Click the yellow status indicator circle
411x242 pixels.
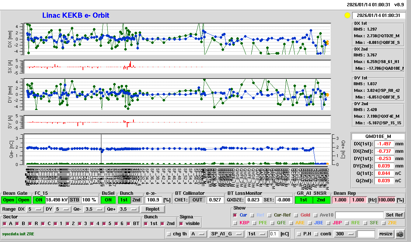(347, 15)
